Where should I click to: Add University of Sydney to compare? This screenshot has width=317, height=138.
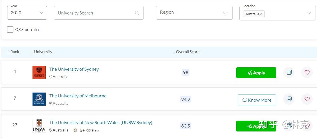pyautogui.click(x=289, y=72)
